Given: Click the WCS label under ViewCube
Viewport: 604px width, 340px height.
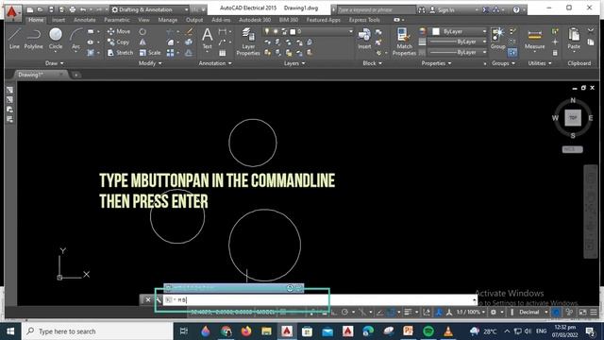Looking at the screenshot, I should 572,149.
